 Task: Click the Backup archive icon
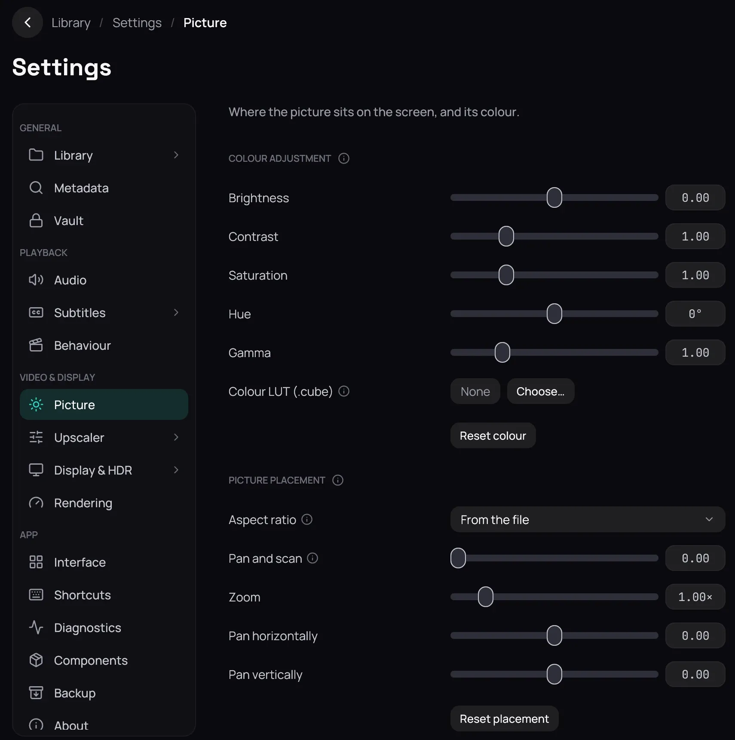click(x=36, y=693)
